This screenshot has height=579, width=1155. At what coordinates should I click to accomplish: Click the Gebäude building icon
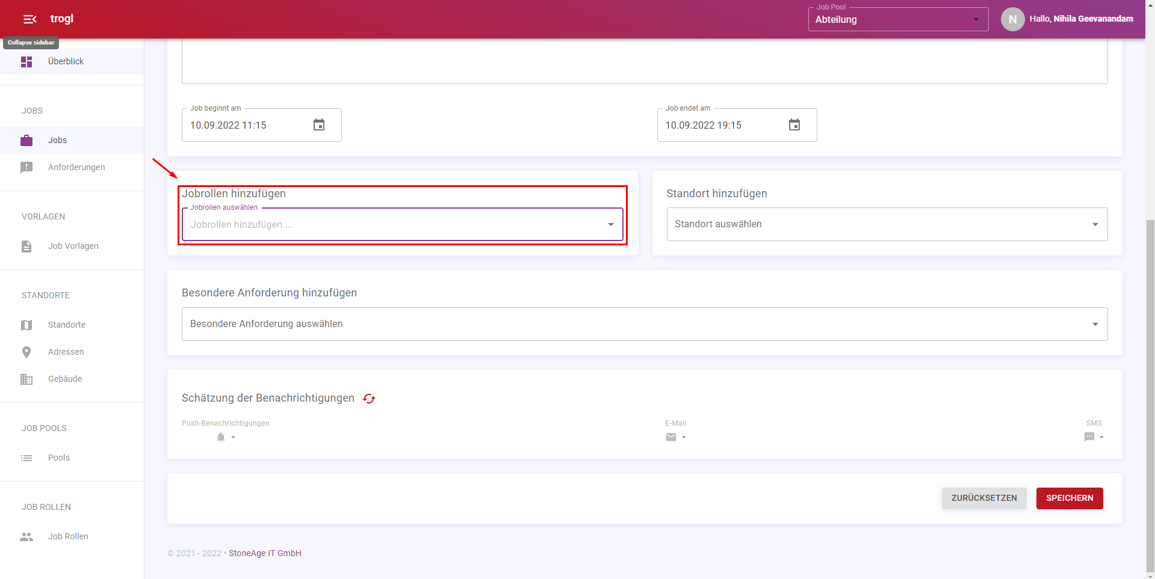click(x=26, y=379)
